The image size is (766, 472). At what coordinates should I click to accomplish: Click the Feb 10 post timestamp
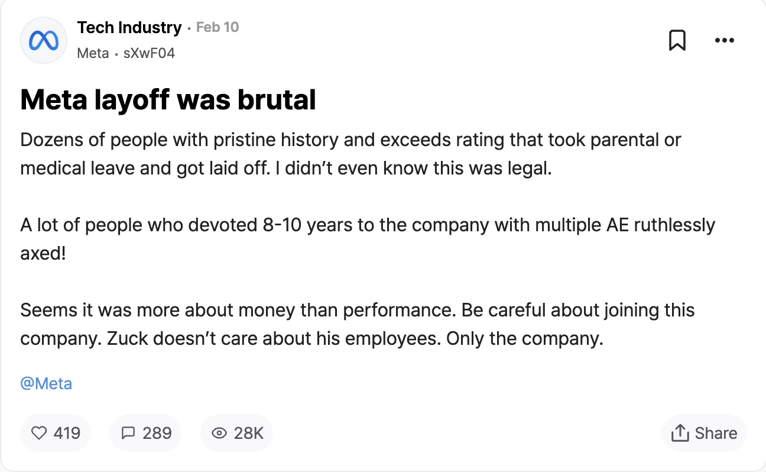[x=218, y=27]
